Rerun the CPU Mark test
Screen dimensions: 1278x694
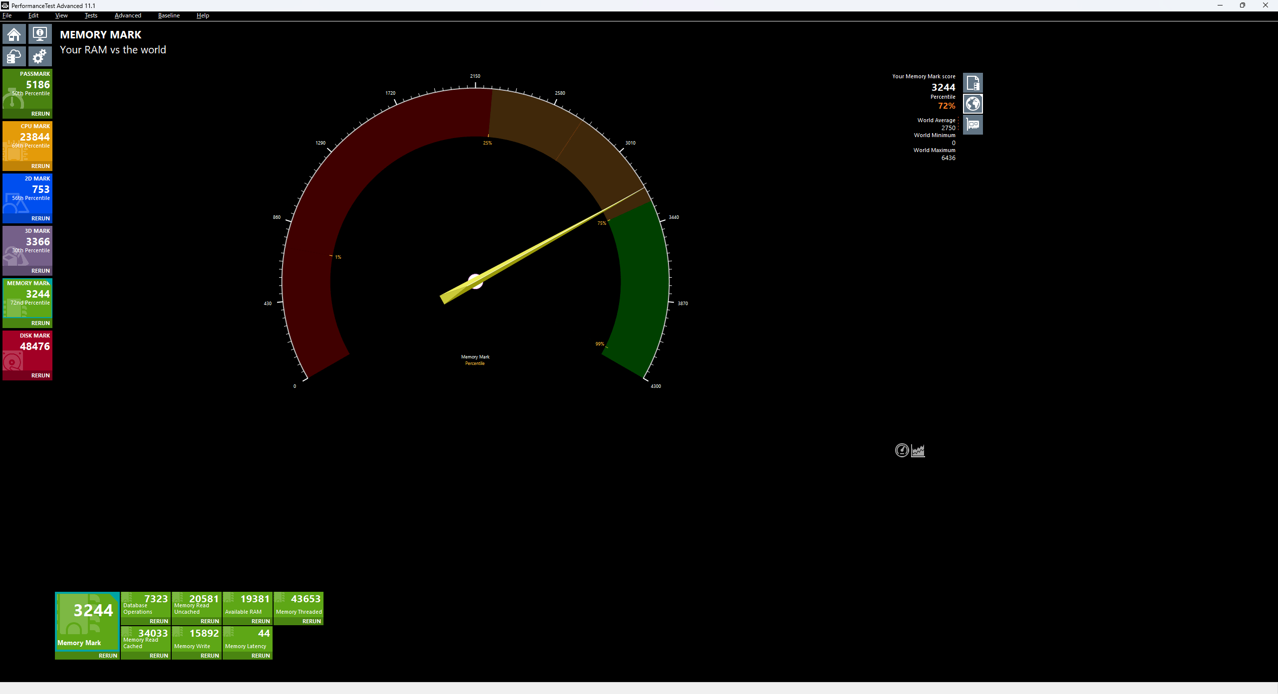tap(40, 166)
